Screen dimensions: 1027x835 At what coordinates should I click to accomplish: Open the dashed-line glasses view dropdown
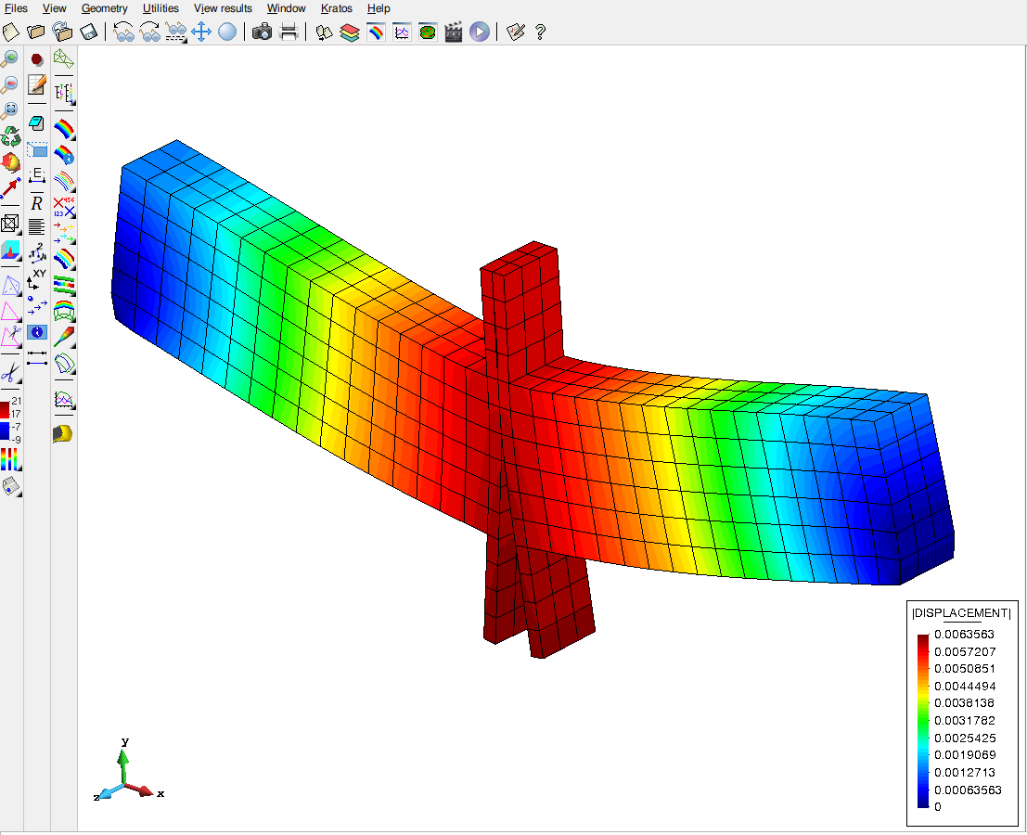(175, 32)
